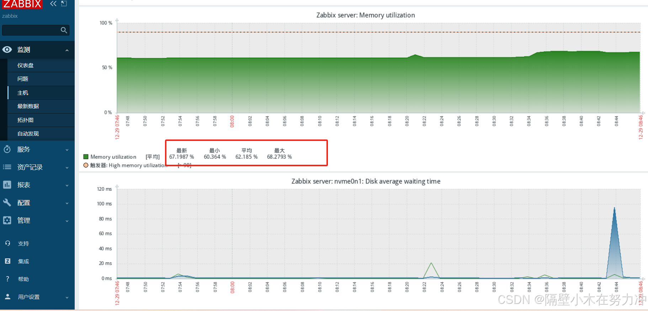The width and height of the screenshot is (648, 311).
Task: Open 报表 menu label
Action: click(24, 185)
